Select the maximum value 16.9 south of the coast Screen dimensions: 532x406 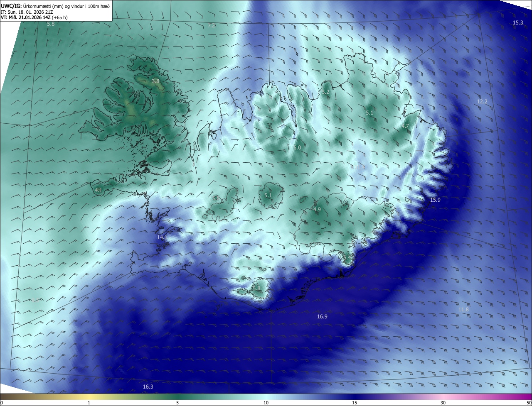322,317
